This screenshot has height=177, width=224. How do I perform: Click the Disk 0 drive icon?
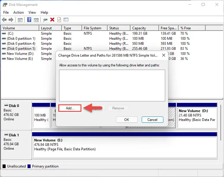pyautogui.click(x=6, y=106)
